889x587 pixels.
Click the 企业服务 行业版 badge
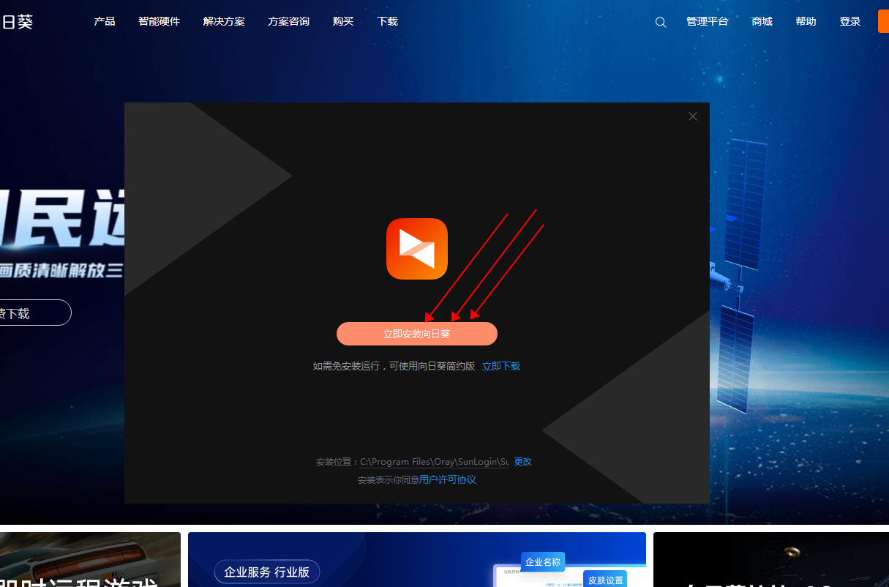pyautogui.click(x=267, y=572)
